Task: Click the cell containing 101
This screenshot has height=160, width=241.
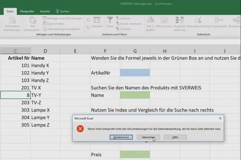Action: [15, 65]
